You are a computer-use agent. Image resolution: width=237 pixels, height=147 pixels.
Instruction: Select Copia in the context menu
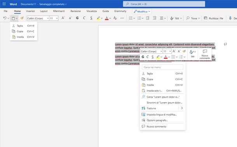162,79
